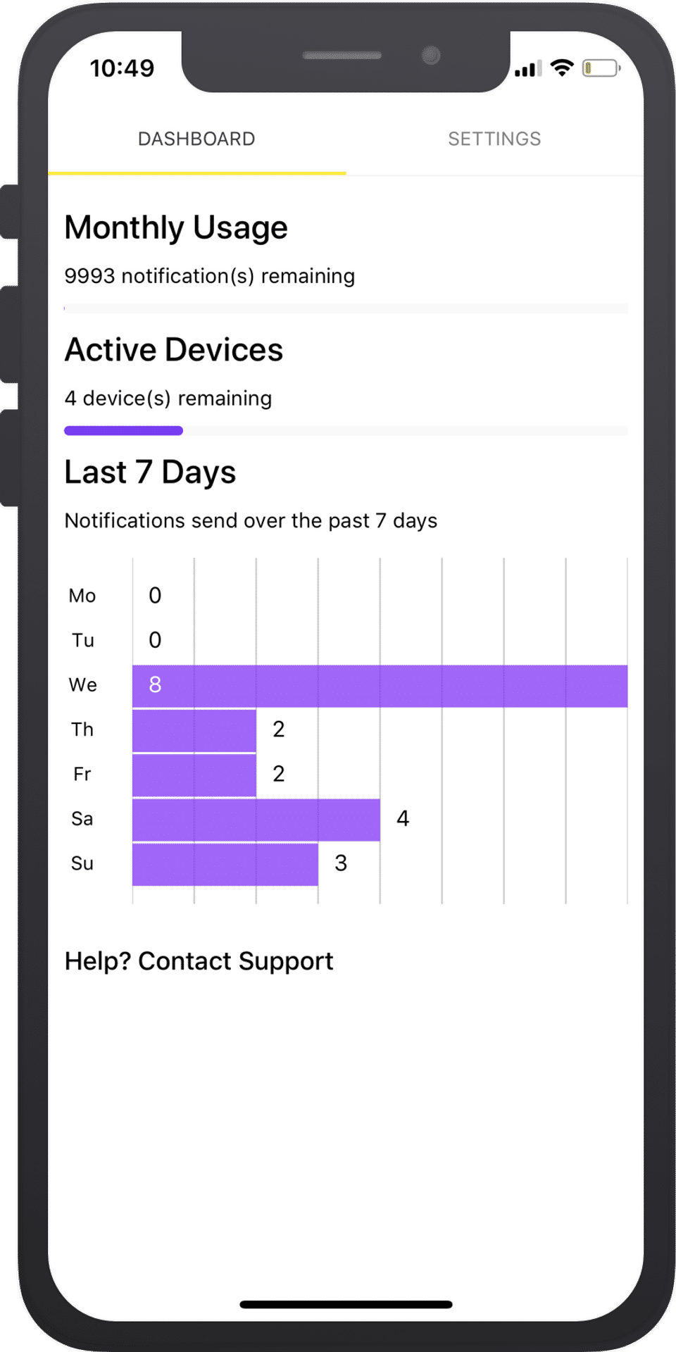The width and height of the screenshot is (676, 1352).
Task: Click the Active Devices progress bar
Action: tap(345, 430)
